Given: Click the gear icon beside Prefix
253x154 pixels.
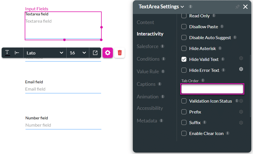Looking at the screenshot, I should coord(241,112).
